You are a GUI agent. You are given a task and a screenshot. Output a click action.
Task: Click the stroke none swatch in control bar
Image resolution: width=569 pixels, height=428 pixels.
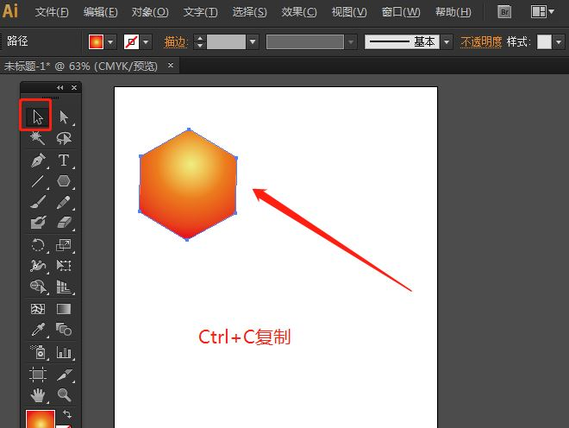point(131,41)
